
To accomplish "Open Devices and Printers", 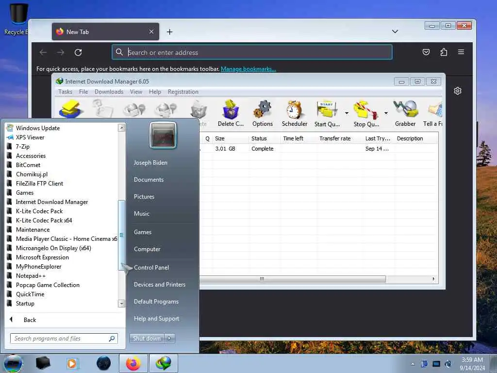I will tap(159, 285).
